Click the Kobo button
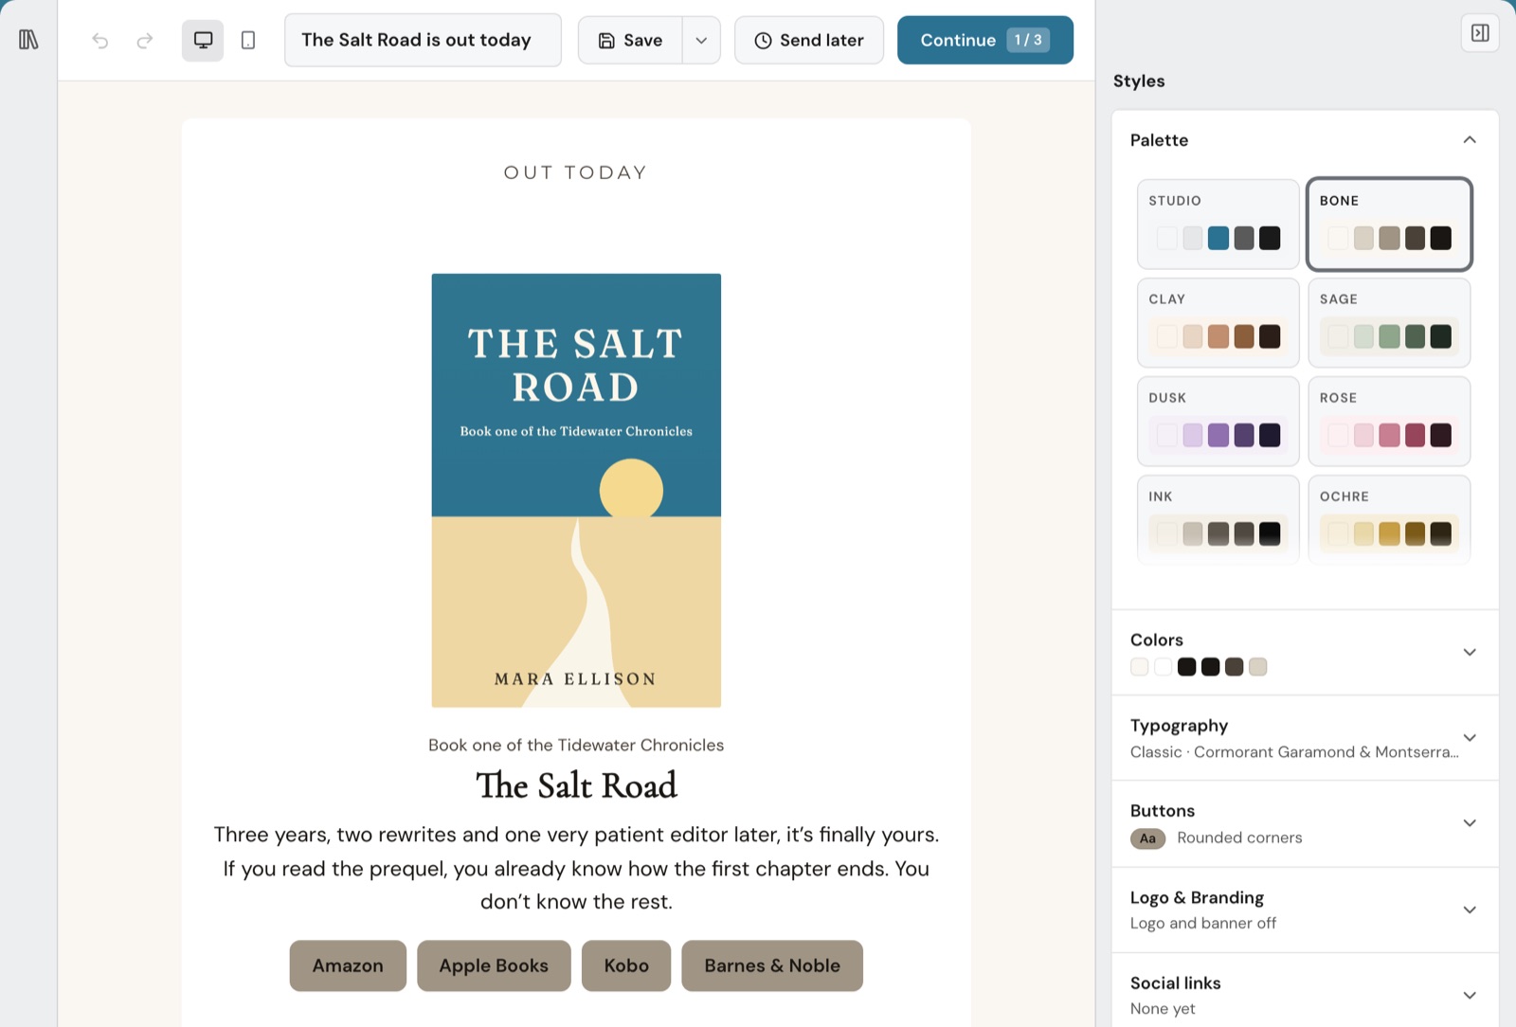1516x1027 pixels. (x=626, y=965)
